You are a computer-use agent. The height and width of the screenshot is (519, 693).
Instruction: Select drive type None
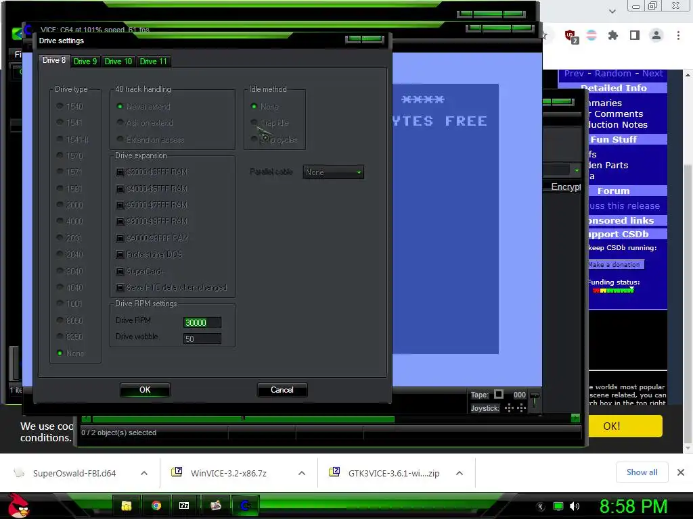click(70, 353)
